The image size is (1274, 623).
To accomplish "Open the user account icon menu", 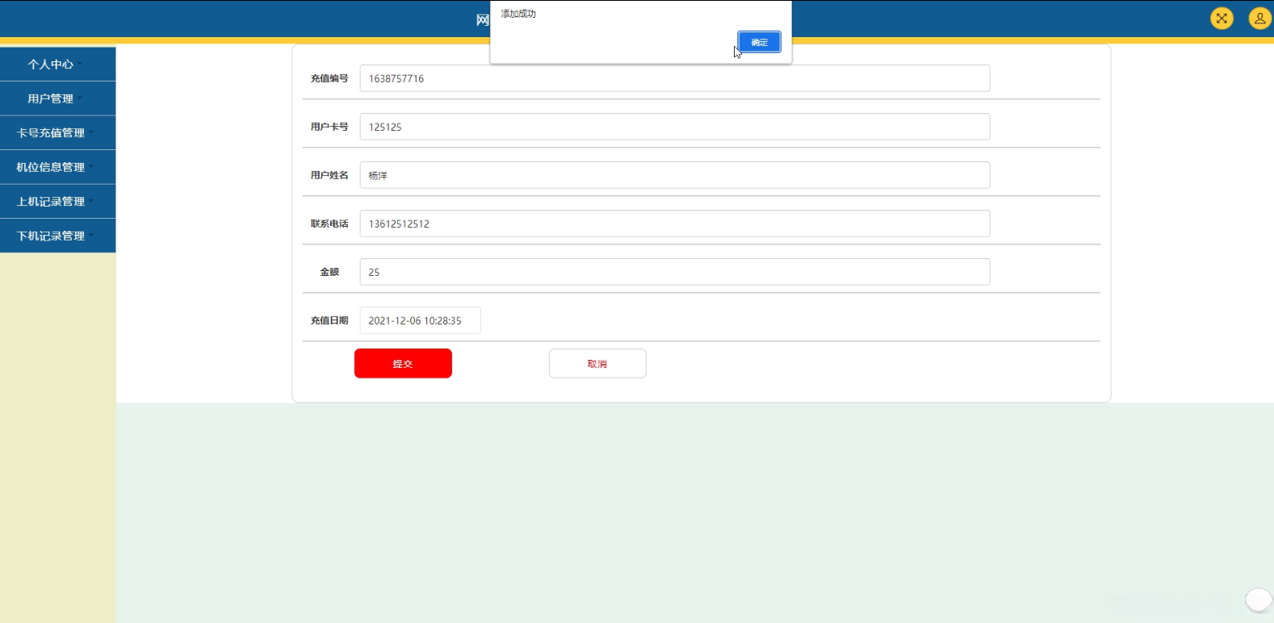I will [1259, 18].
